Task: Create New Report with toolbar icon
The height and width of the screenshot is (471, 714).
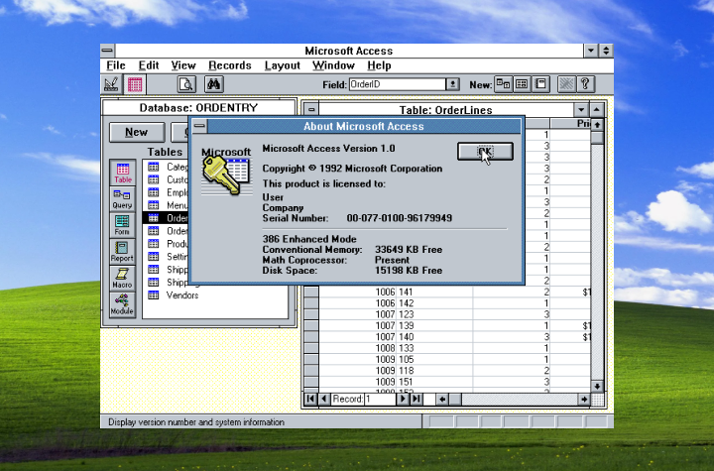Action: 540,84
